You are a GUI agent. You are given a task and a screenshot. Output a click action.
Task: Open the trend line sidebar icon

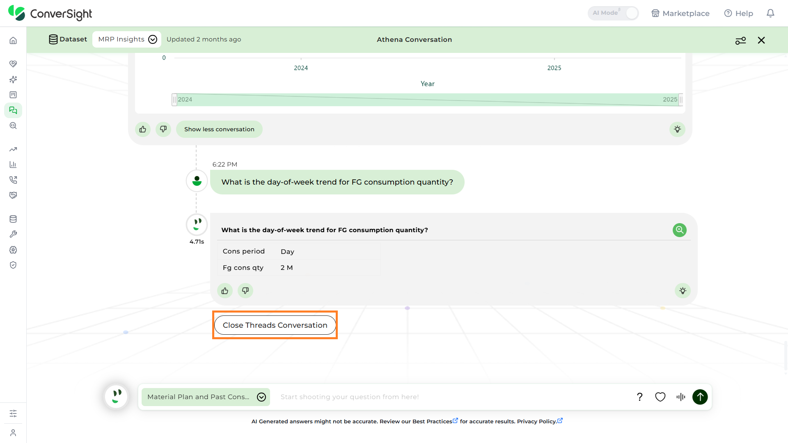(x=13, y=149)
